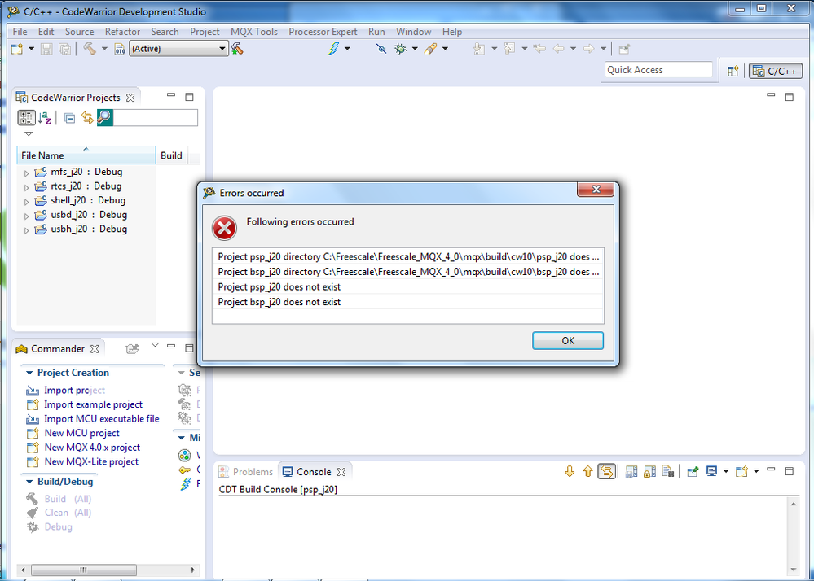Open the Processor Expert menu
The height and width of the screenshot is (581, 814).
tap(323, 32)
